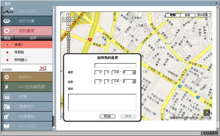Click longitude minutes field
220x136 pixels.
click(x=107, y=82)
